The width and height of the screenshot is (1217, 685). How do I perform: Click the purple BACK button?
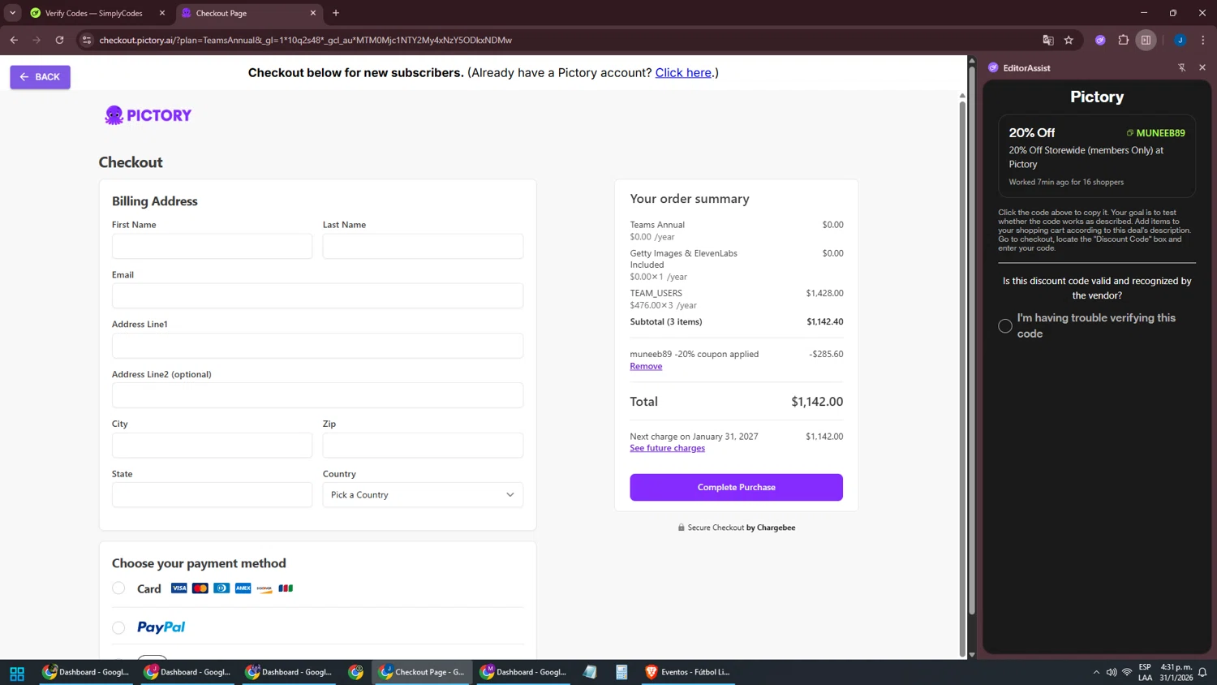click(40, 77)
